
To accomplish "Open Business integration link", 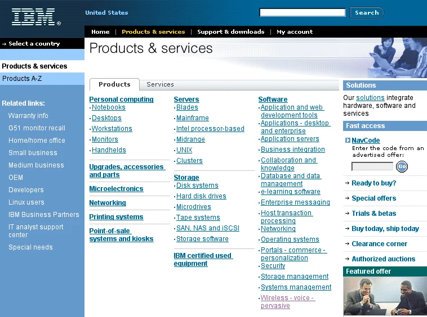I will (x=293, y=150).
